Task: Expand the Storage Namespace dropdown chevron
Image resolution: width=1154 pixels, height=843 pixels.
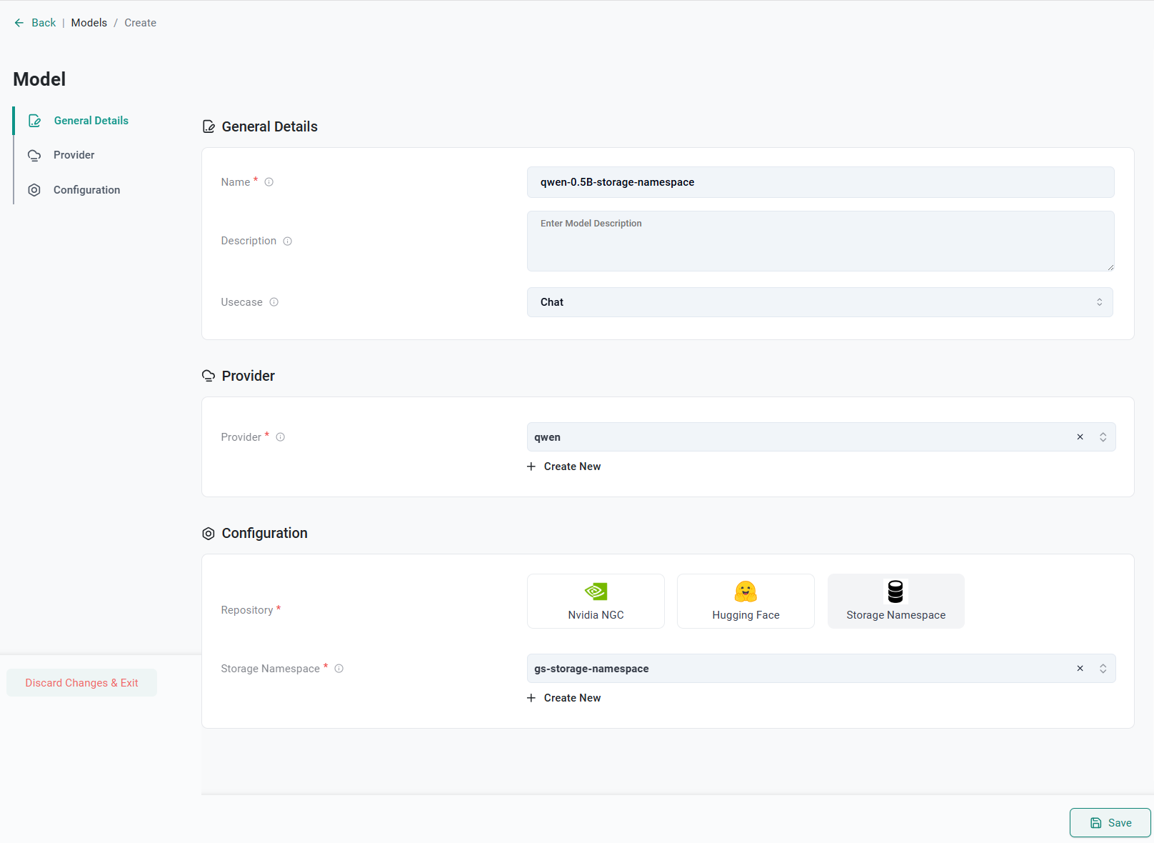Action: click(x=1103, y=669)
